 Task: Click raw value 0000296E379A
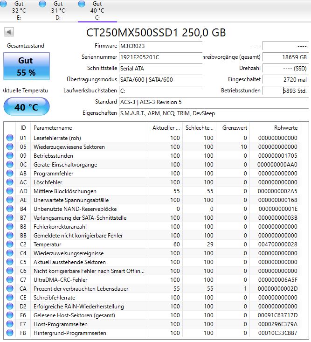[x=277, y=324]
